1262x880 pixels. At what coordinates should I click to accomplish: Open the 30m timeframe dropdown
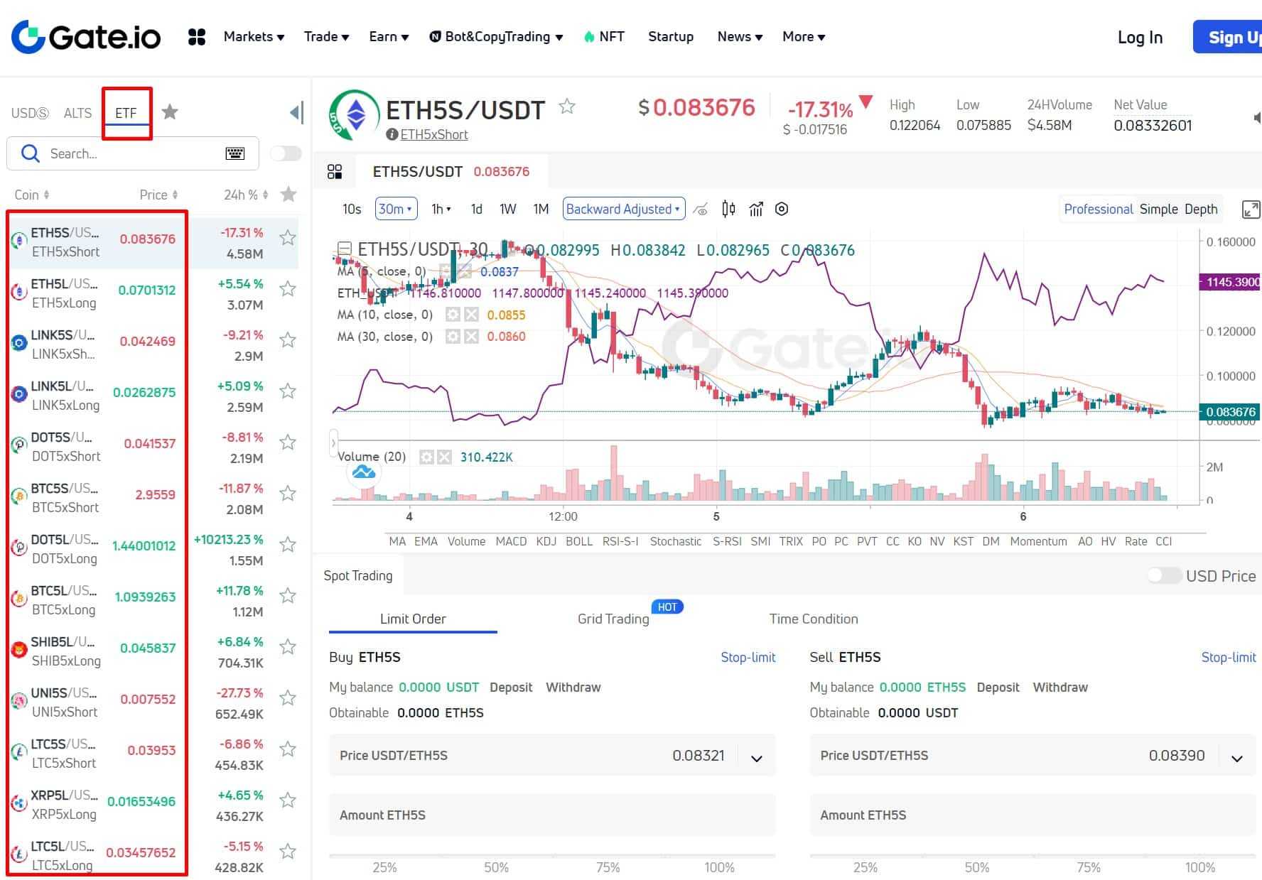(395, 209)
